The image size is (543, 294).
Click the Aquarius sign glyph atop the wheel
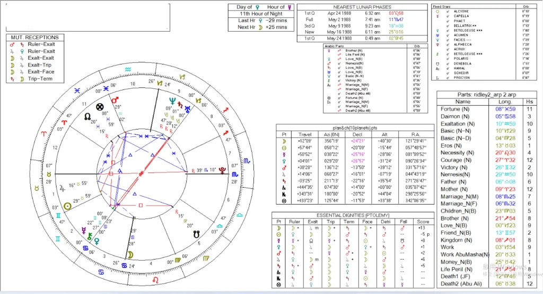127,69
